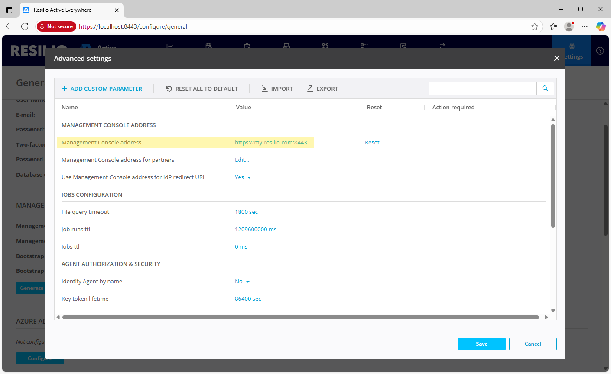Click the Export icon in toolbar
The height and width of the screenshot is (374, 611).
pyautogui.click(x=310, y=89)
